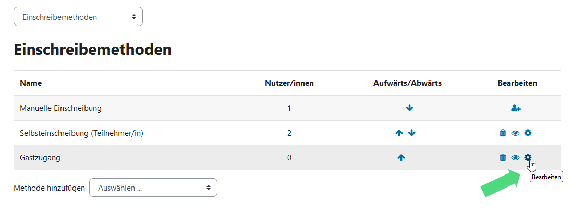
Task: Toggle visibility eye for Gastzugang
Action: (515, 157)
